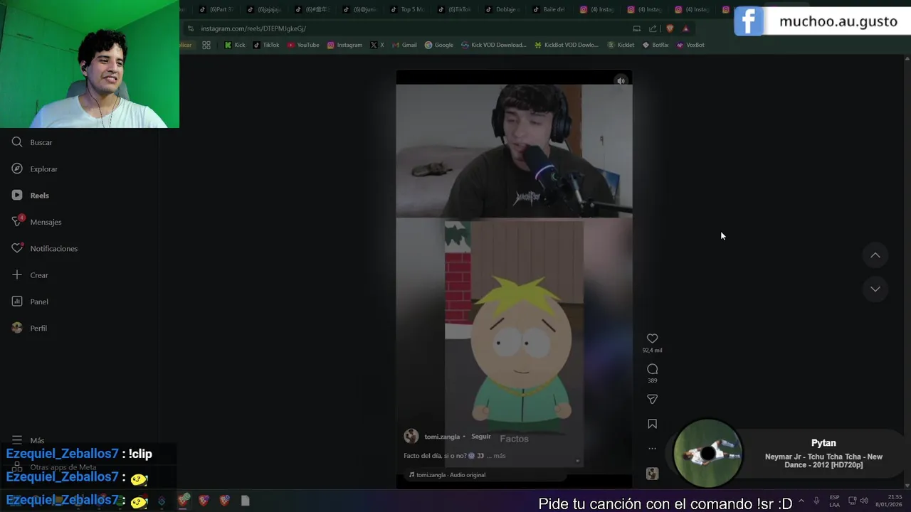Show hidden tray icons chevron
911x512 pixels.
pos(801,501)
